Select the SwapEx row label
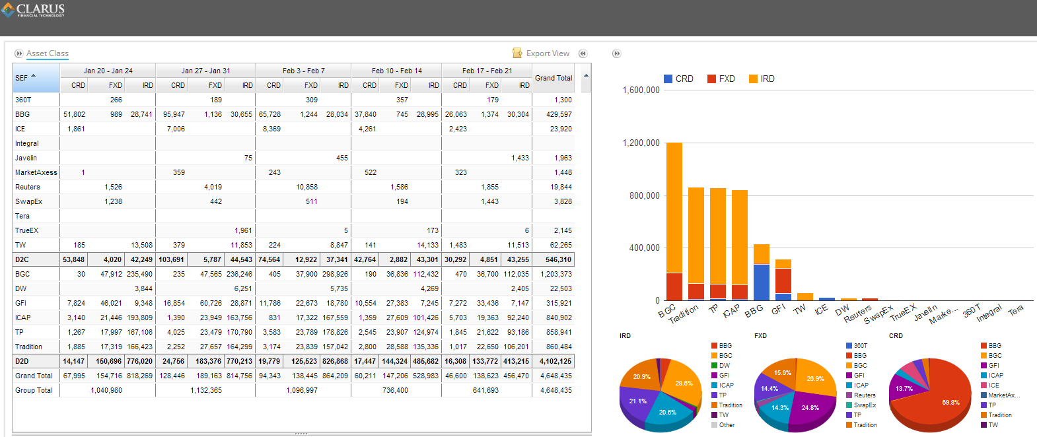 click(x=28, y=201)
